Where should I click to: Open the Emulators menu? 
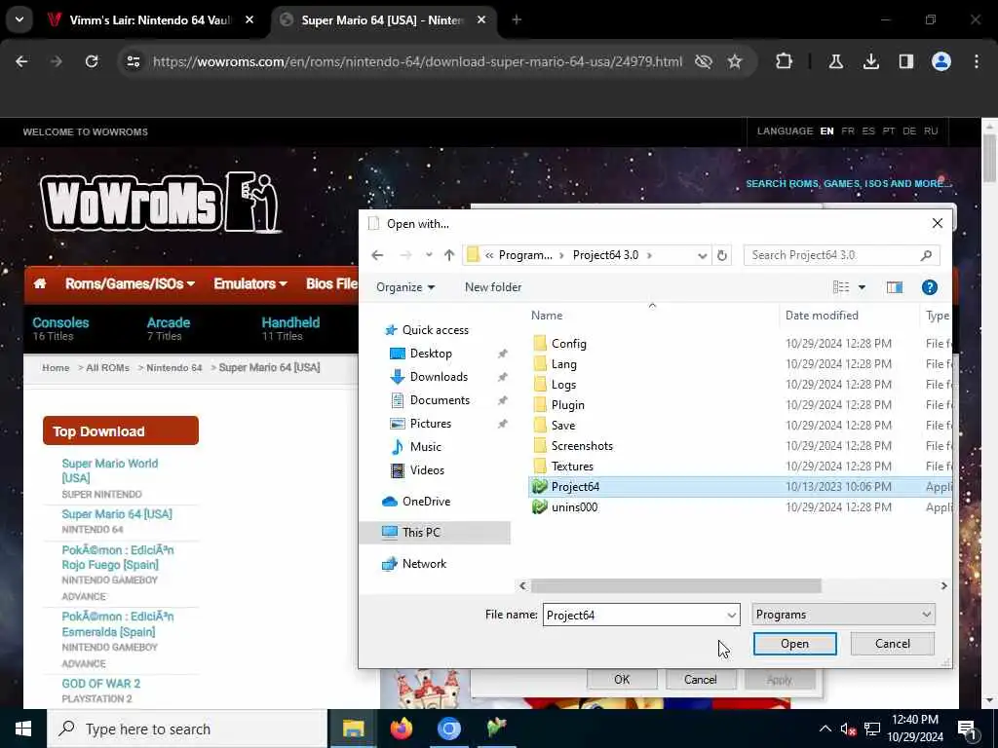click(250, 283)
